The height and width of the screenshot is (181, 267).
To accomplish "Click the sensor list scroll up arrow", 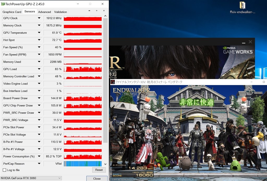I will point(105,16).
